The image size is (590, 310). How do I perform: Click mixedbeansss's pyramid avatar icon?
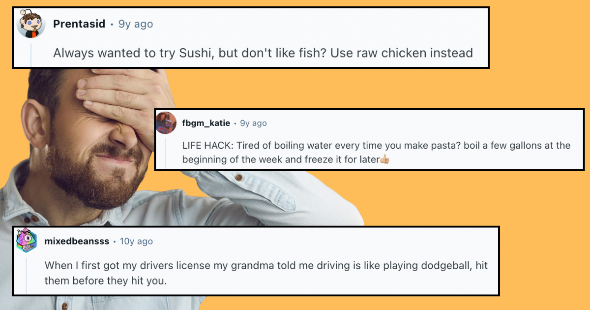(x=26, y=241)
